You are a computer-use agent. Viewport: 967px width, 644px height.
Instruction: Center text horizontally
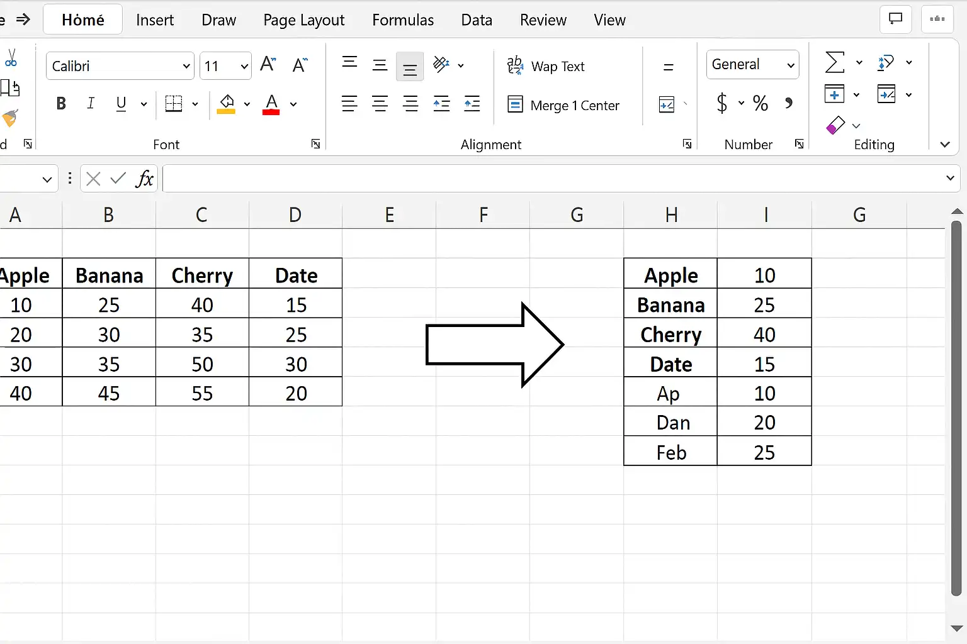point(380,104)
